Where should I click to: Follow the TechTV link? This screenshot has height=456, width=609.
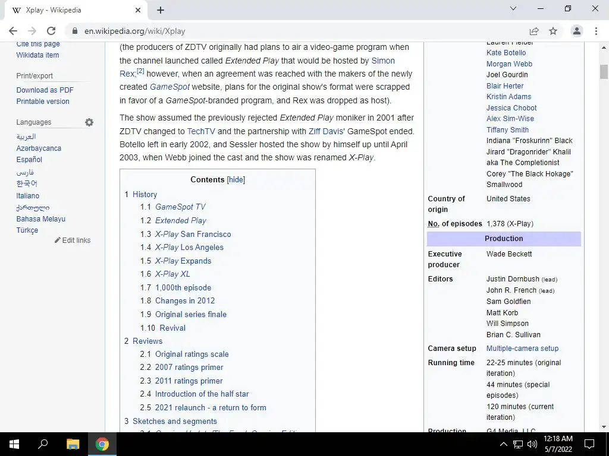click(x=201, y=131)
